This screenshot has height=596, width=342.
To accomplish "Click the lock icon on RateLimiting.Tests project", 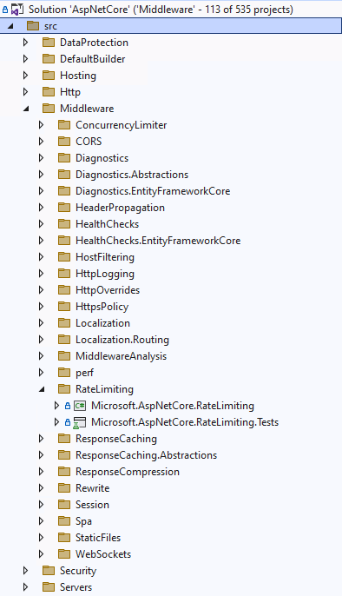I will [x=68, y=422].
